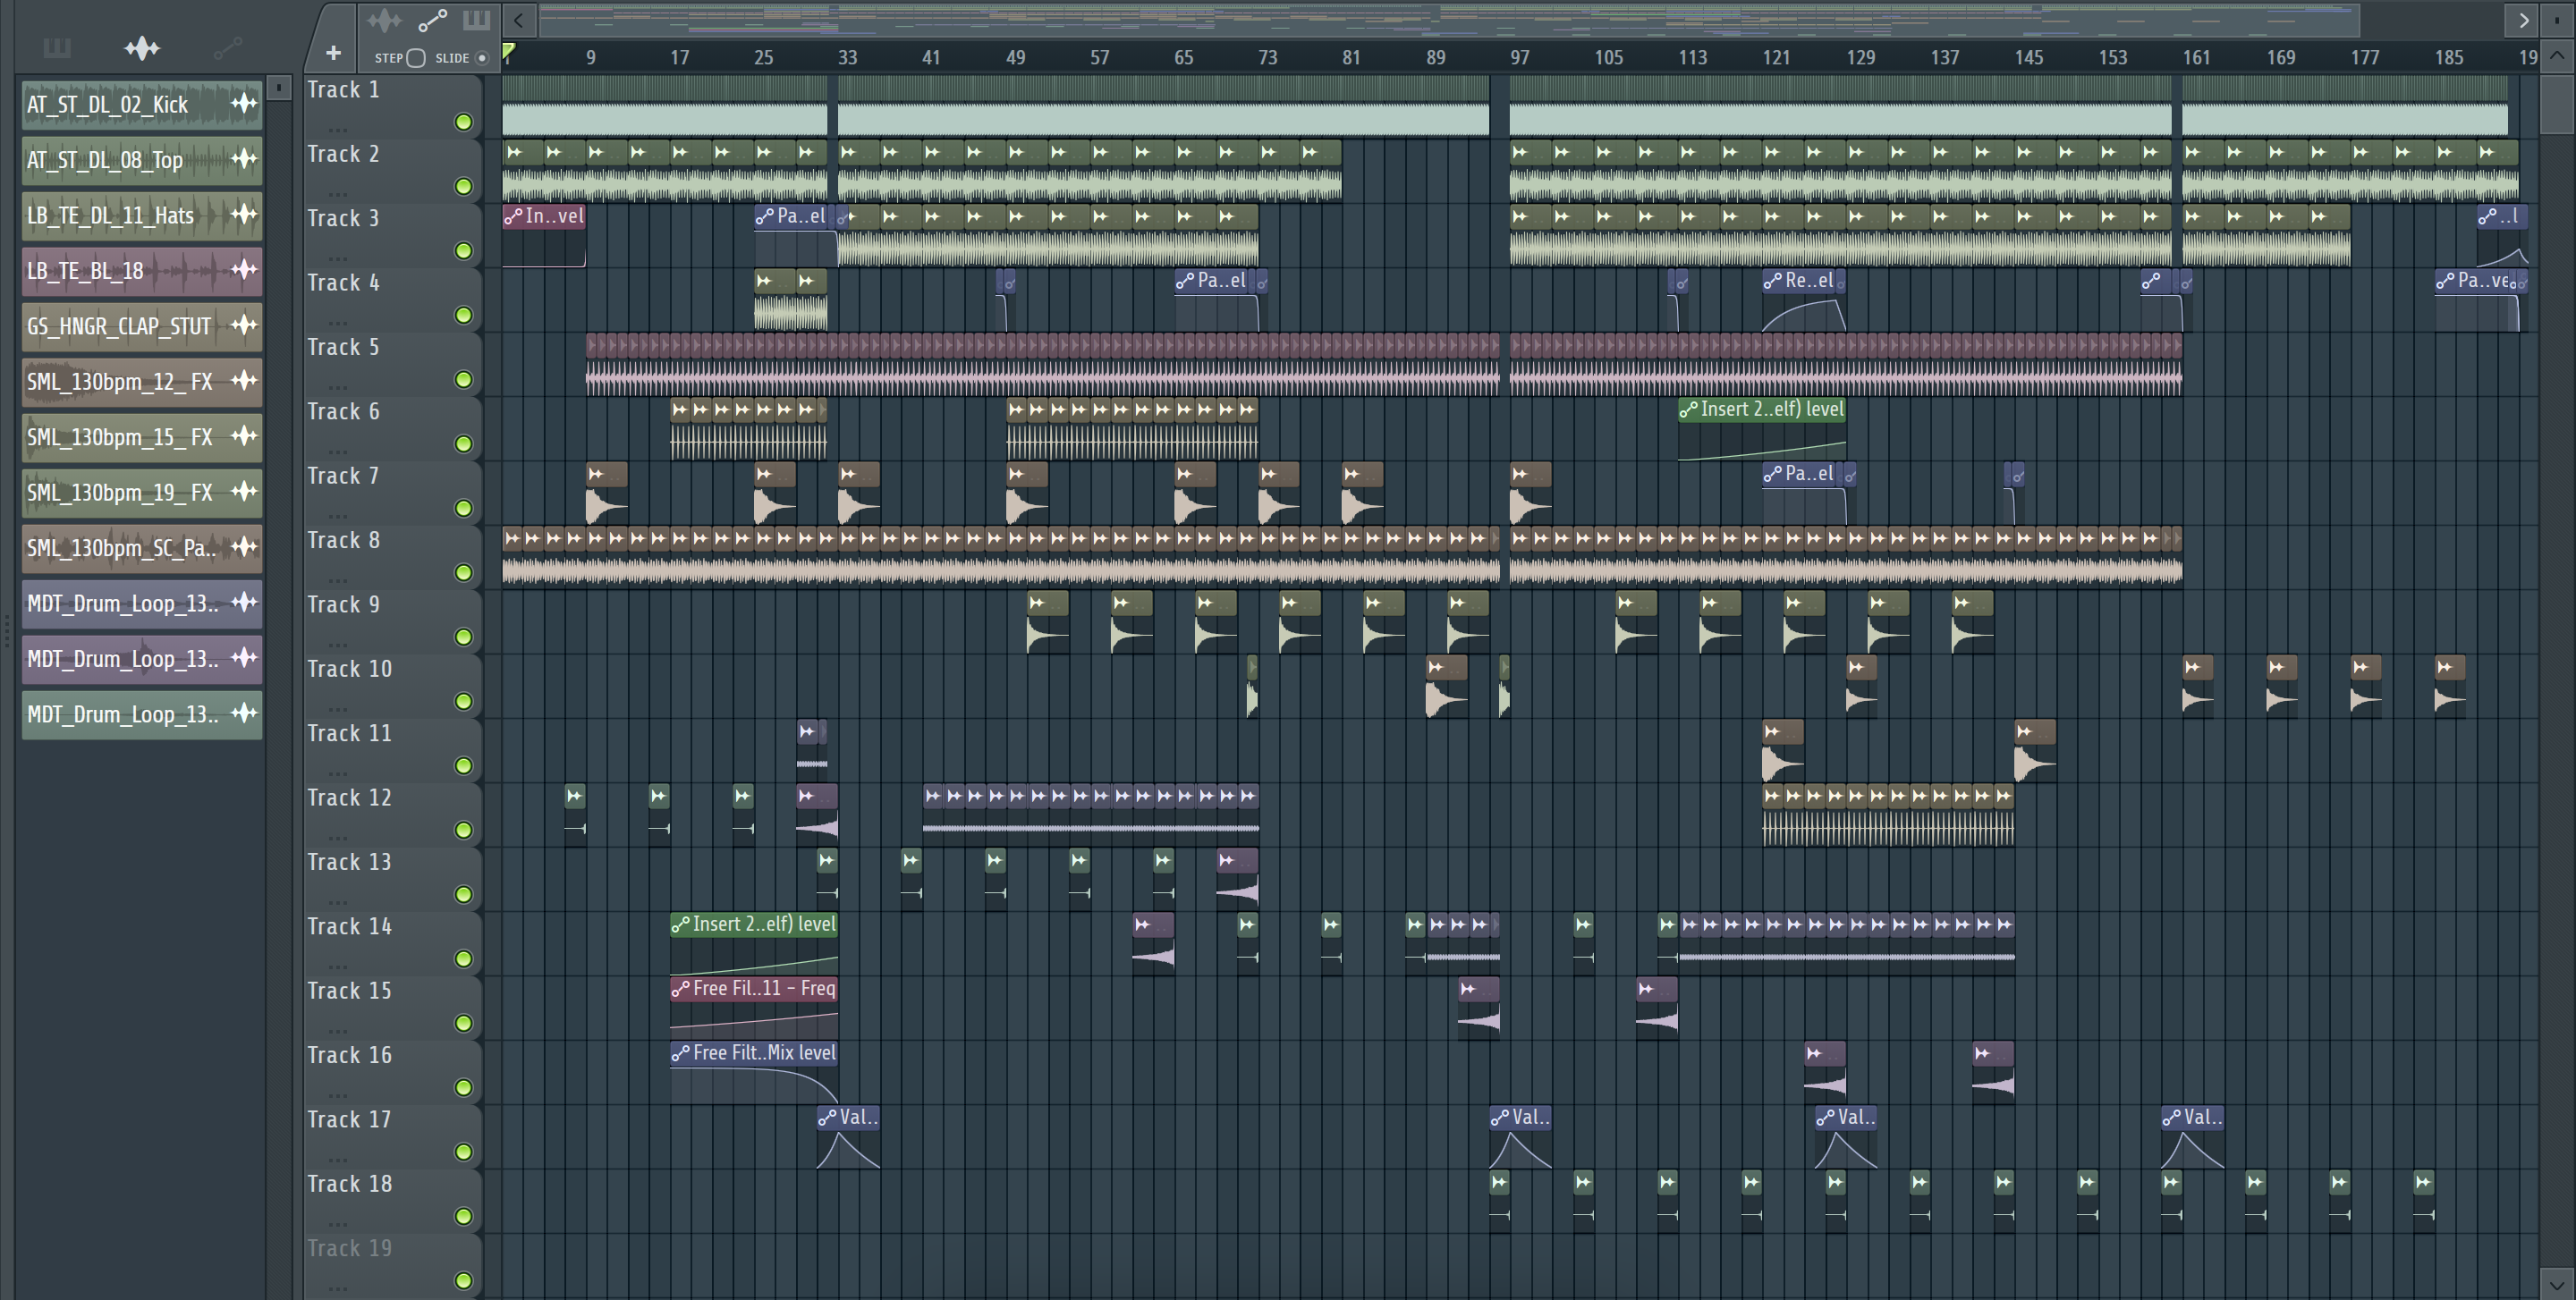This screenshot has width=2576, height=1300.
Task: Click waveform icon on LB_TE_DL_11_Hats
Action: 244,214
